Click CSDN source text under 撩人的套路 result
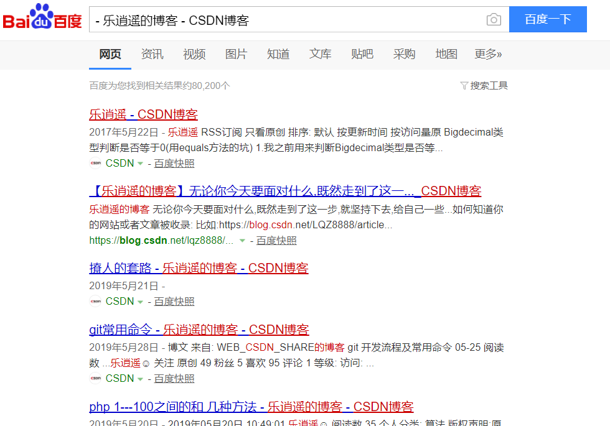Viewport: 610px width, 426px height. (x=120, y=301)
